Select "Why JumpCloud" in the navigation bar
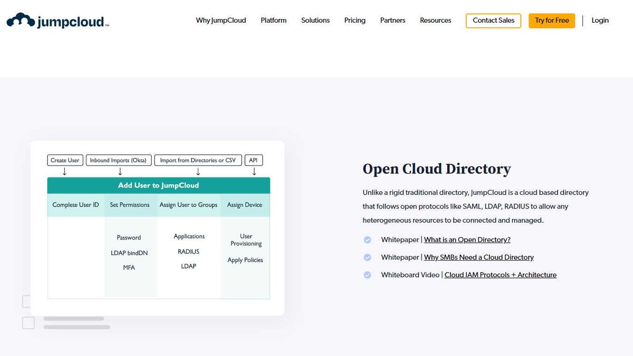 (221, 20)
